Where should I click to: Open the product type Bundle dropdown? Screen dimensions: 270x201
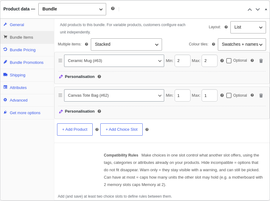(x=72, y=9)
